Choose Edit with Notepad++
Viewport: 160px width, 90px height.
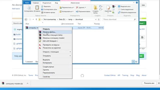[55, 41]
